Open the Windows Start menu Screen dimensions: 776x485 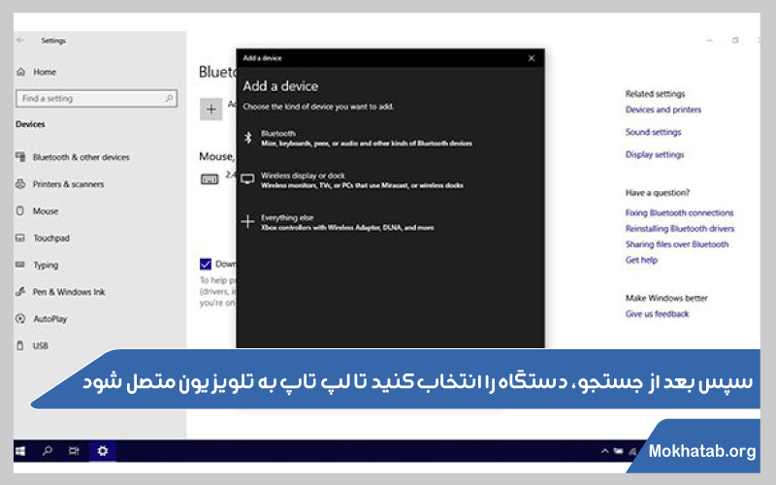20,451
